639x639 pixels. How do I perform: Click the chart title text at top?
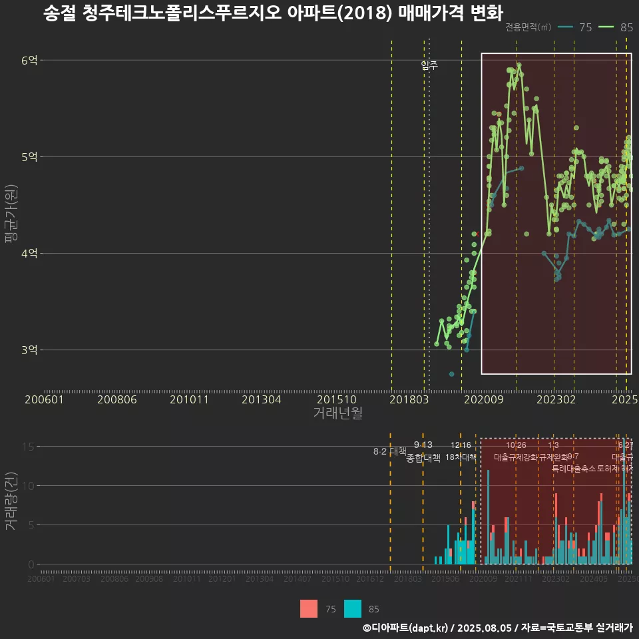[x=273, y=13]
